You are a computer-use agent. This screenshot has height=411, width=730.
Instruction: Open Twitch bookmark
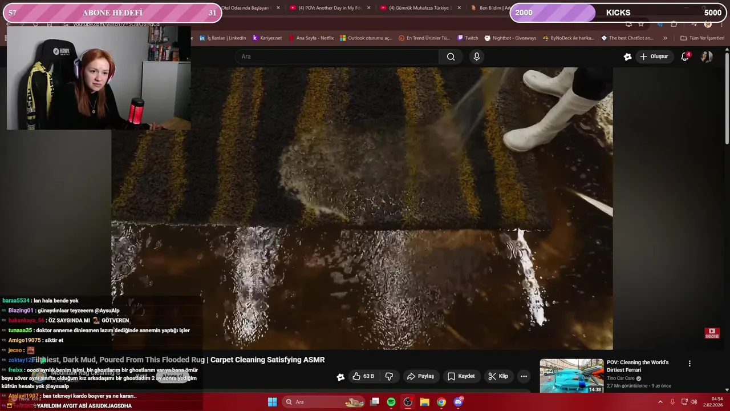pyautogui.click(x=468, y=38)
